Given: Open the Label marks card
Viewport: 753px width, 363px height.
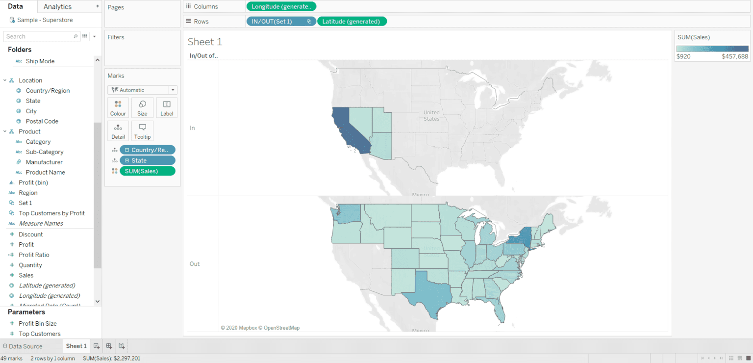Looking at the screenshot, I should pos(167,107).
